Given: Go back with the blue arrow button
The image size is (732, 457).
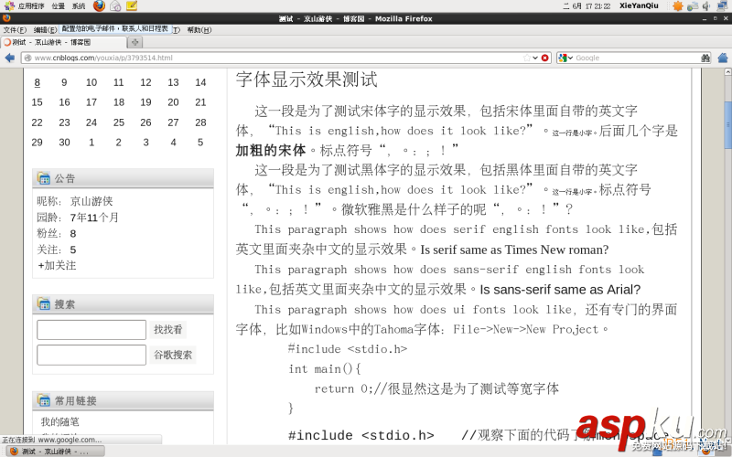Looking at the screenshot, I should click(x=10, y=58).
